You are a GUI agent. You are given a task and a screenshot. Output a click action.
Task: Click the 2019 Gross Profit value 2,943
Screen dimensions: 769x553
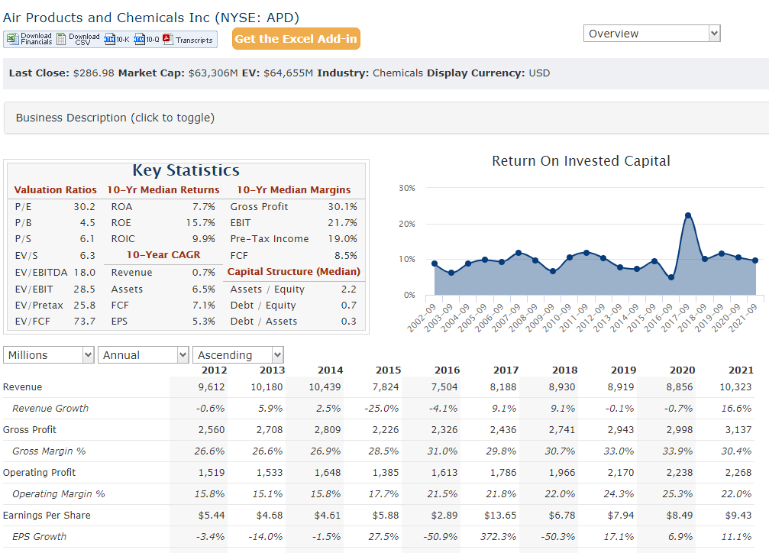point(621,430)
